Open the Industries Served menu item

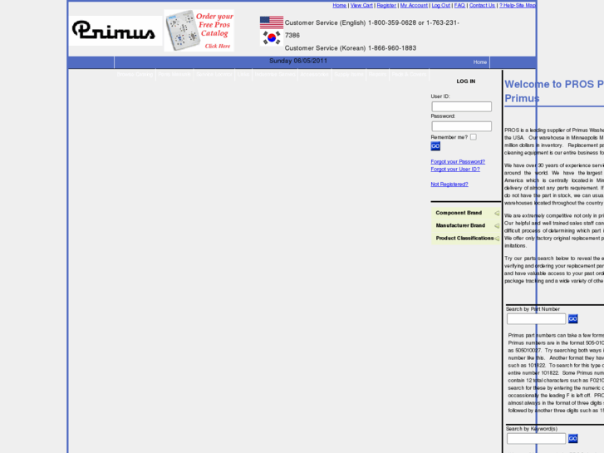pyautogui.click(x=275, y=75)
